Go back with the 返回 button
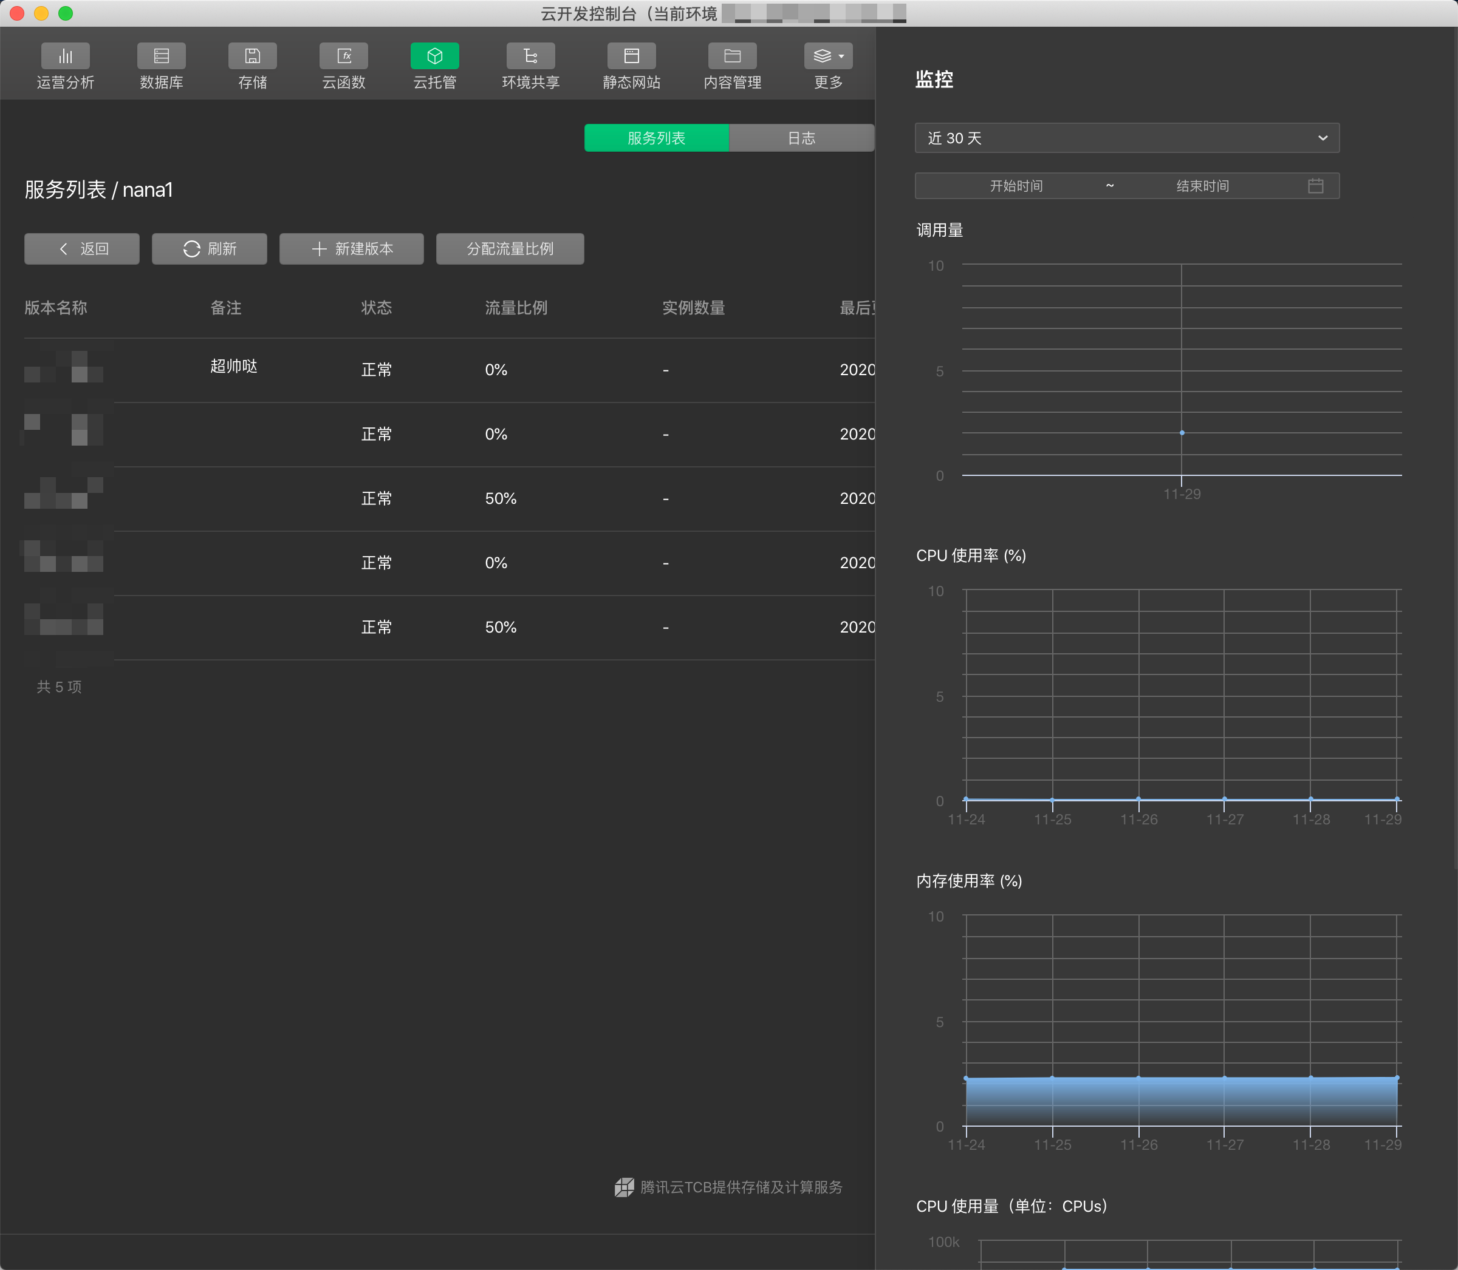The image size is (1458, 1270). click(82, 249)
